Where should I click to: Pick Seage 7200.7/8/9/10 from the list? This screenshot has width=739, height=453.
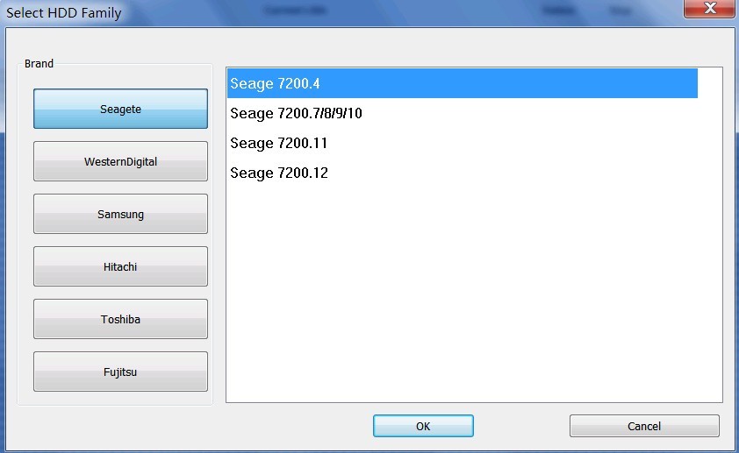(x=463, y=113)
